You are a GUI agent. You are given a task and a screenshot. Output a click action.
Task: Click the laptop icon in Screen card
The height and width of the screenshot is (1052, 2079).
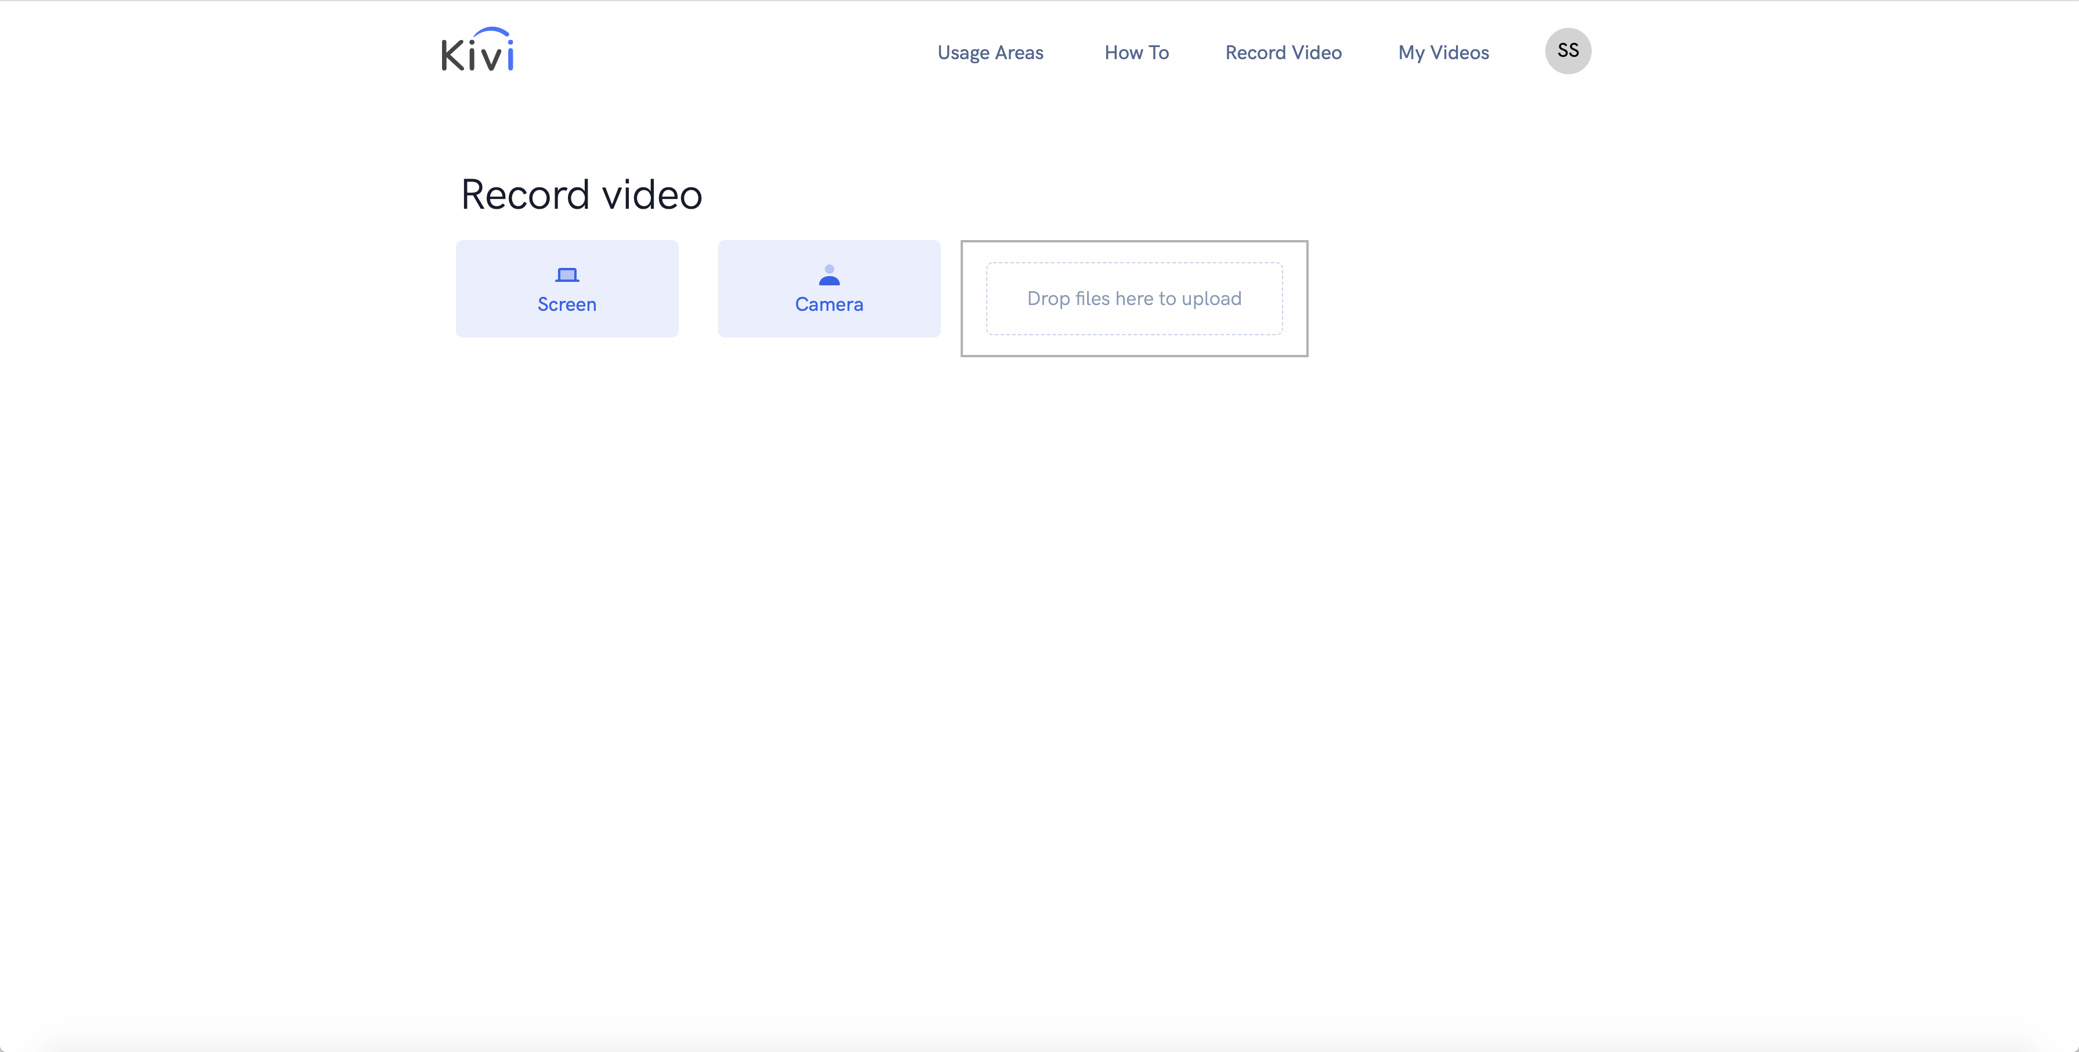click(567, 275)
